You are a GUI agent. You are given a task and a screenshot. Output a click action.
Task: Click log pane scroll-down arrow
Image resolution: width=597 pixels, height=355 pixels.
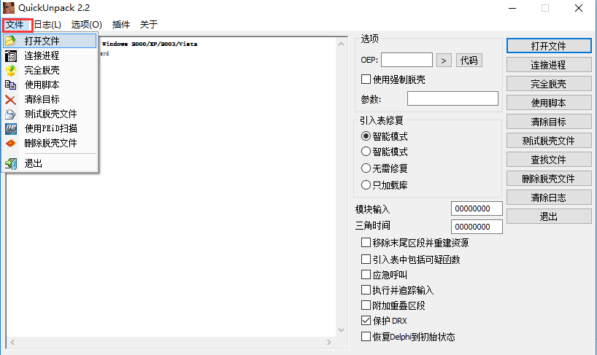tap(341, 330)
